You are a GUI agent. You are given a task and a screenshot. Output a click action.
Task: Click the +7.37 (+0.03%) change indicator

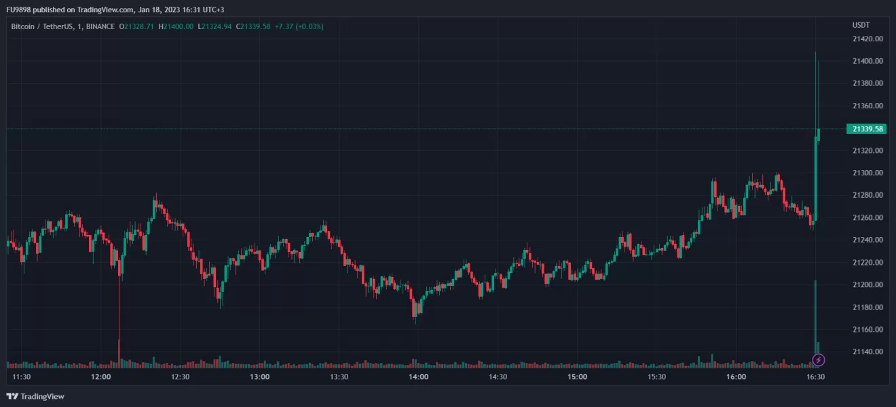click(x=299, y=26)
